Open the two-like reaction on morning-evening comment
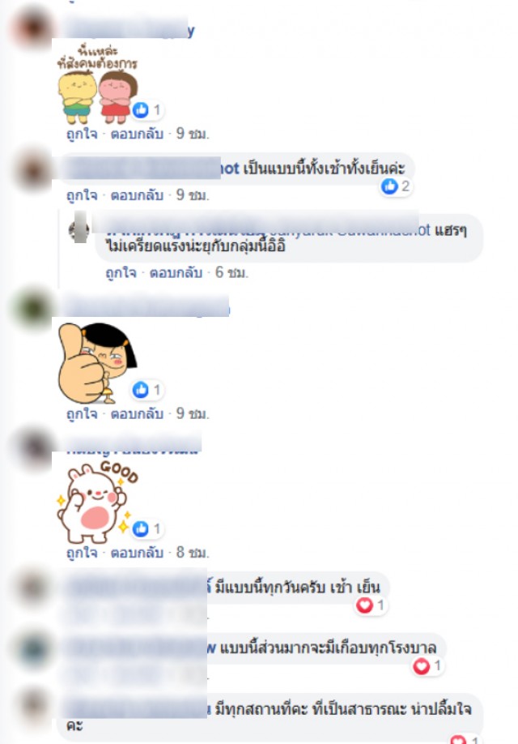This screenshot has height=744, width=518. click(x=397, y=186)
